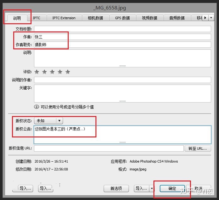219x200 pixels.
Task: Go to the GPS 数据 tab
Action: [x=122, y=18]
